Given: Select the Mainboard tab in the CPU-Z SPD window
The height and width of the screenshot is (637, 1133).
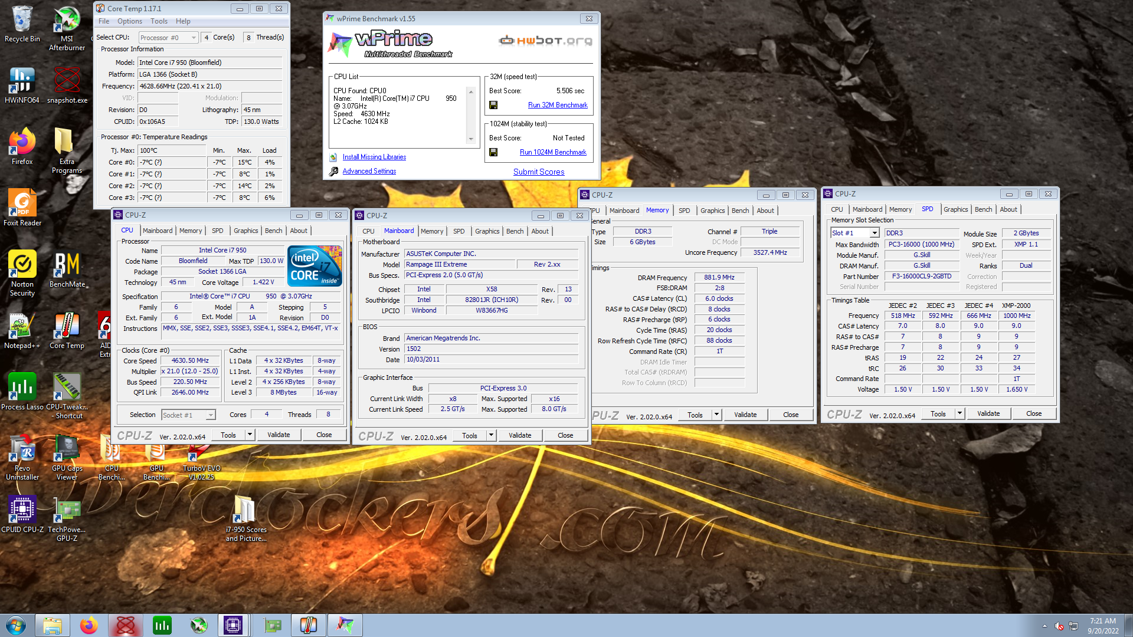Looking at the screenshot, I should click(867, 209).
